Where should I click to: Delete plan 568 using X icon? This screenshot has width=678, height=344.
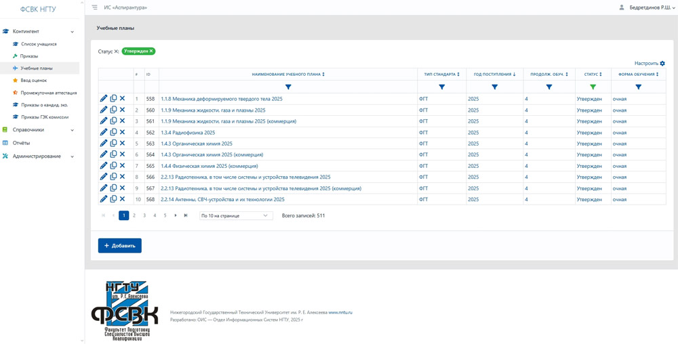[x=122, y=199]
